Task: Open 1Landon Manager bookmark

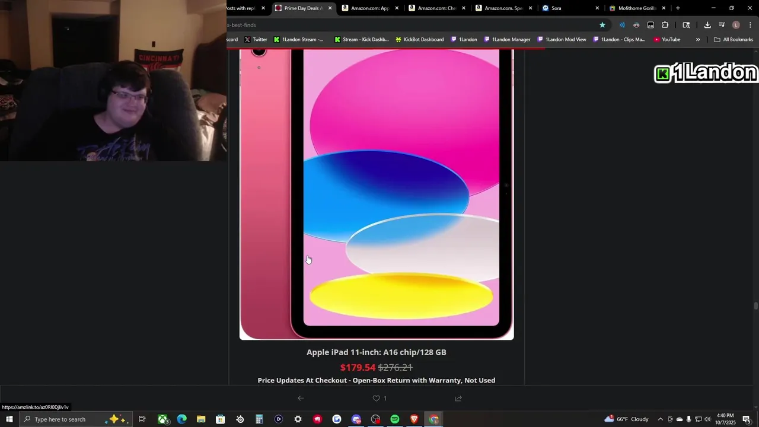Action: (x=507, y=40)
